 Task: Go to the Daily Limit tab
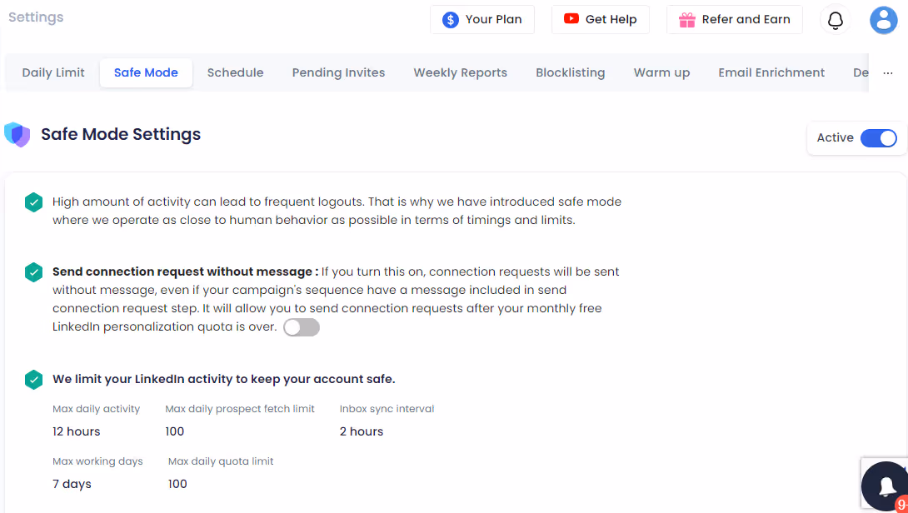[x=52, y=72]
